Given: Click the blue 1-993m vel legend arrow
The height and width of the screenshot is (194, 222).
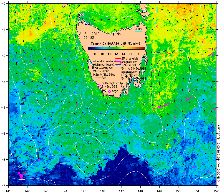Looking at the screenshot, I should [118, 65].
